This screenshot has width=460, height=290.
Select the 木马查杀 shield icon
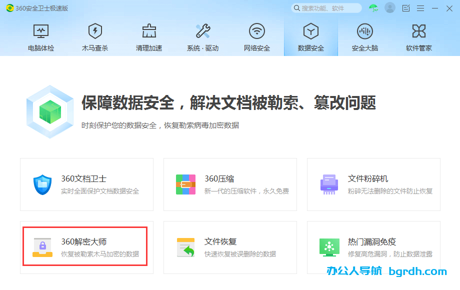click(x=94, y=31)
